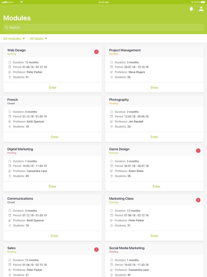Expand the All labels dropdown

[x=38, y=39]
